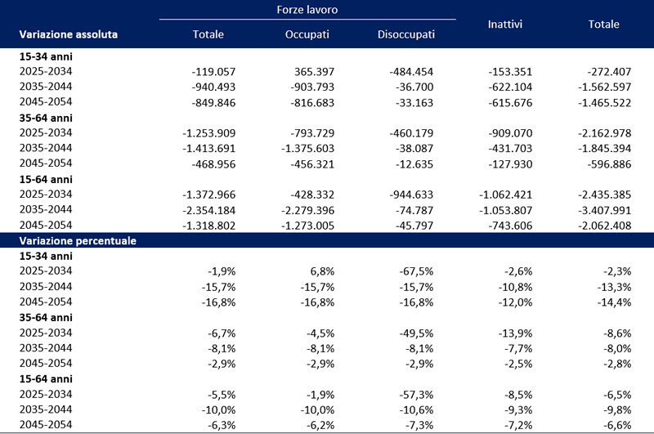
Task: Click the 'Occupati' column header
Action: coord(307,35)
